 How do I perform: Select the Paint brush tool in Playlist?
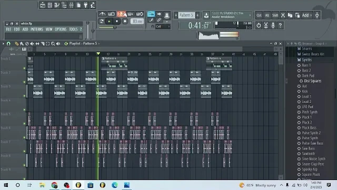point(22,44)
